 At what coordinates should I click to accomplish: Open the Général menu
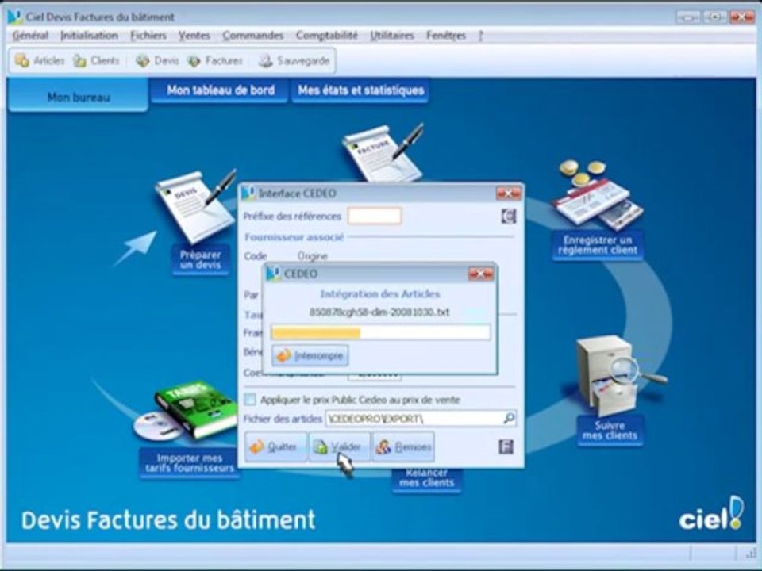tap(30, 36)
